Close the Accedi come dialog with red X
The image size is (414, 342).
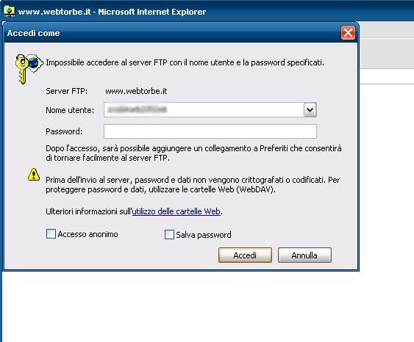coord(348,33)
